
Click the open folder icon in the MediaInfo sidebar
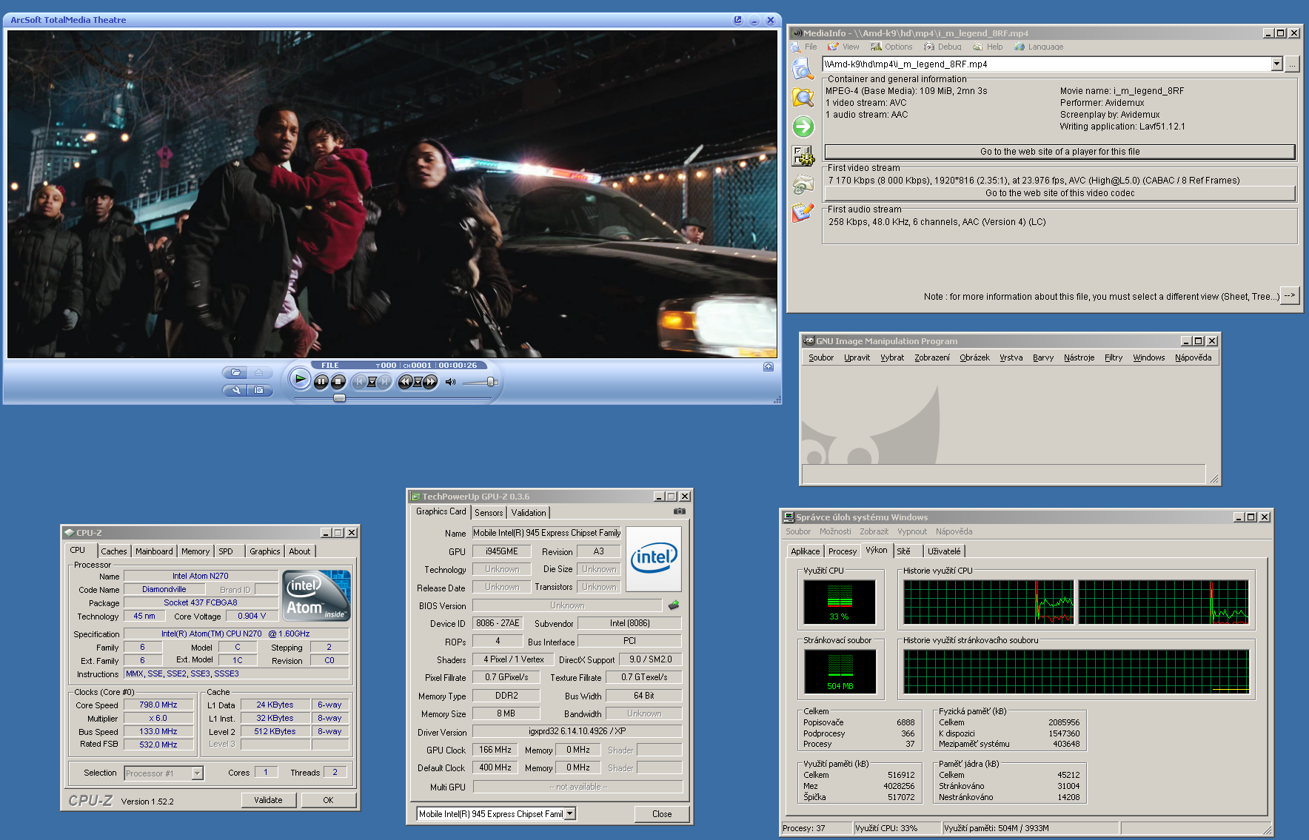[x=803, y=98]
